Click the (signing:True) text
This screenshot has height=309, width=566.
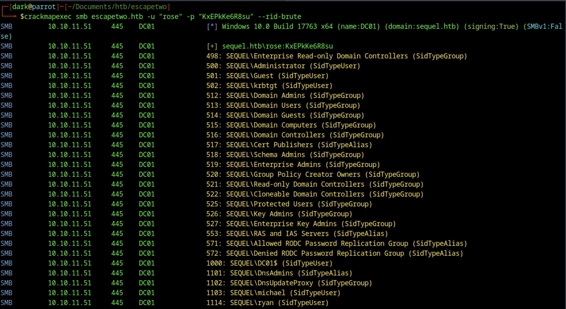tap(491, 26)
